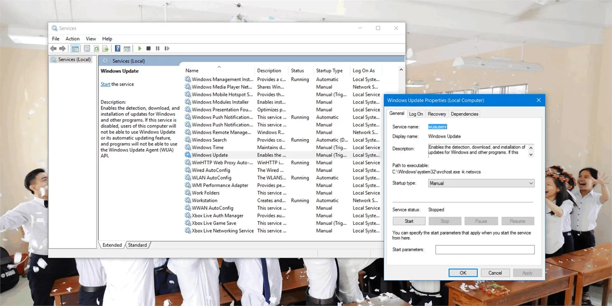This screenshot has height=306, width=612.
Task: Export the services list using the export icon
Action: [x=106, y=48]
